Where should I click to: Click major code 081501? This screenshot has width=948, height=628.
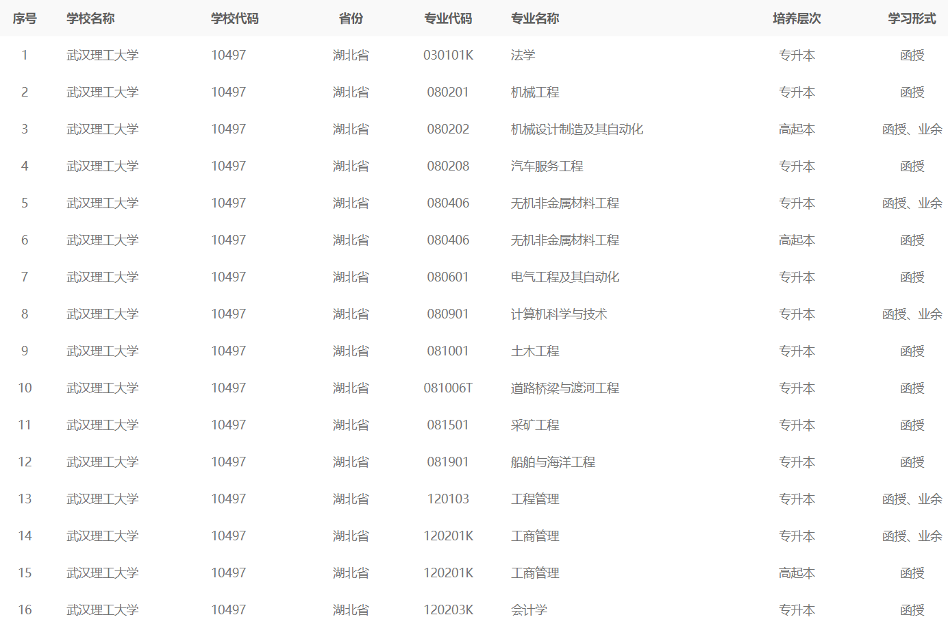(x=448, y=425)
